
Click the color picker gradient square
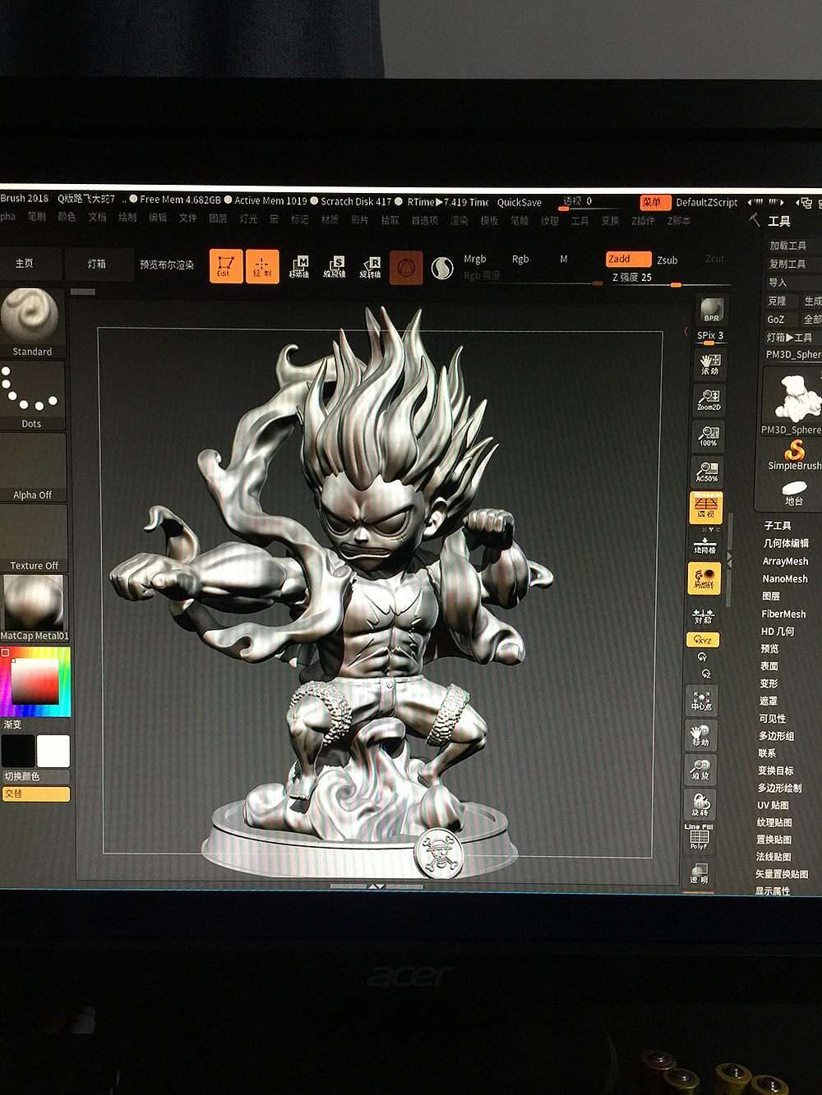34,681
